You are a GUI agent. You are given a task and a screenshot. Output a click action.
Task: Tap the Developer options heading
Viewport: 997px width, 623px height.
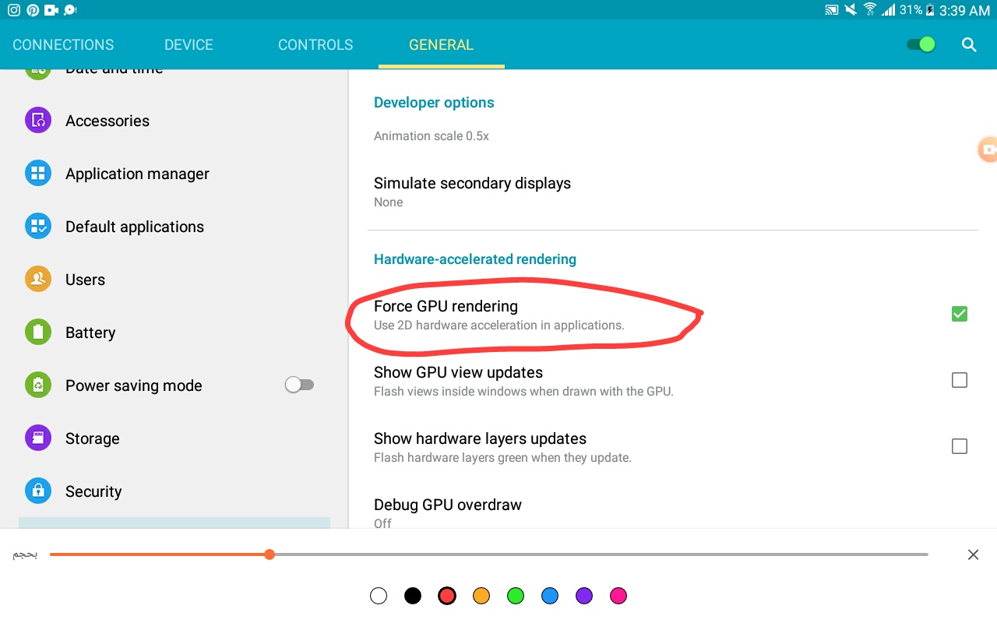point(434,102)
